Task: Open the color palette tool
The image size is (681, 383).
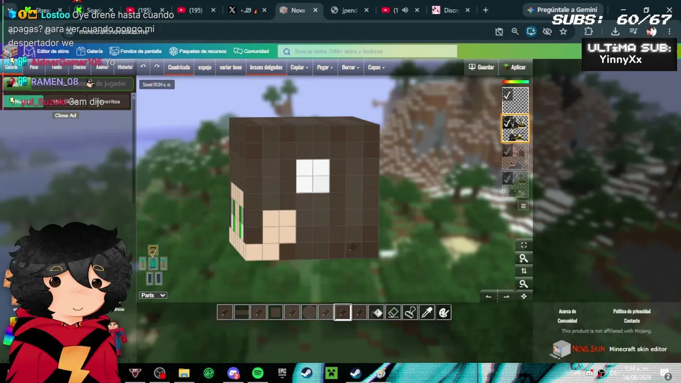Action: pyautogui.click(x=444, y=313)
